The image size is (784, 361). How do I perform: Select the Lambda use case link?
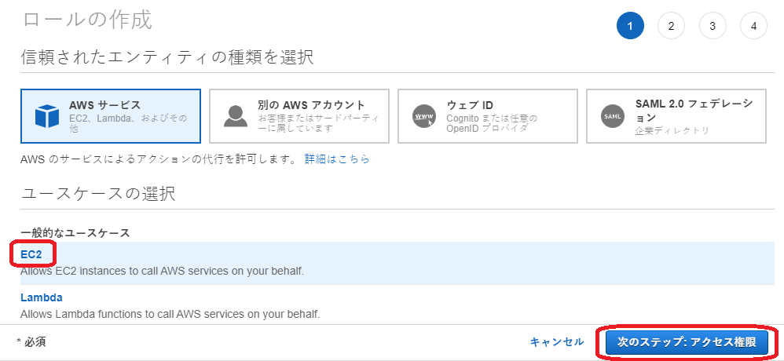click(41, 297)
